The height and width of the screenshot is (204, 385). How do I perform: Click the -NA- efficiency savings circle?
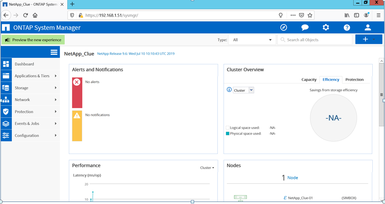tap(333, 118)
